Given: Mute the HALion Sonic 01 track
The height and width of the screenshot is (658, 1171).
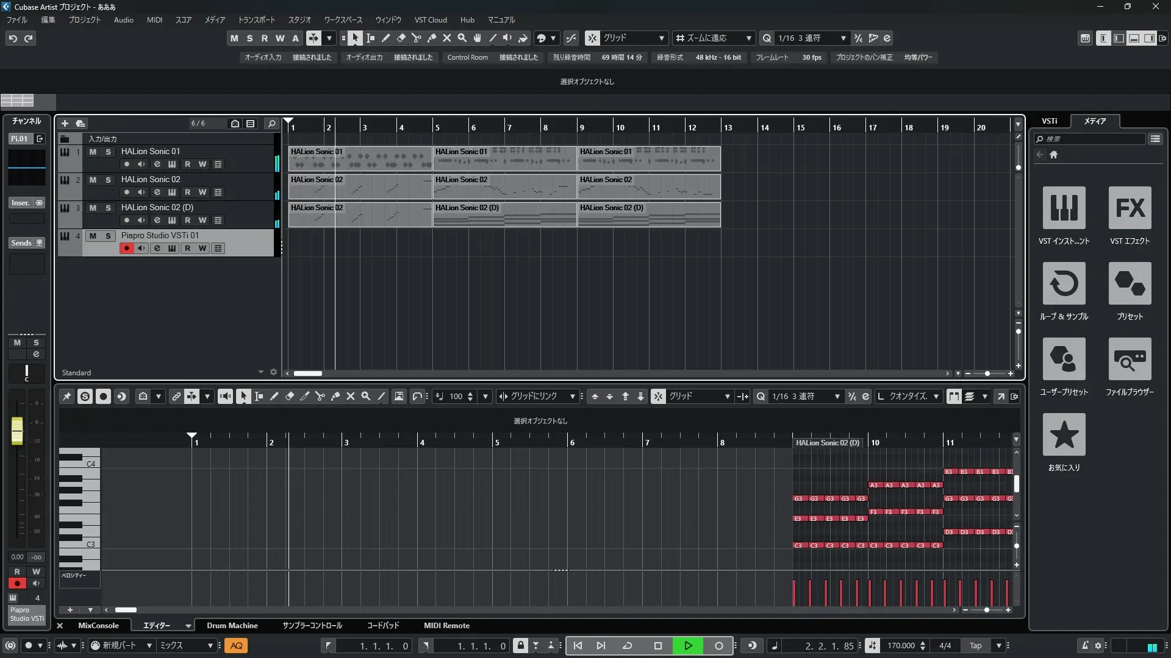Looking at the screenshot, I should tap(93, 152).
